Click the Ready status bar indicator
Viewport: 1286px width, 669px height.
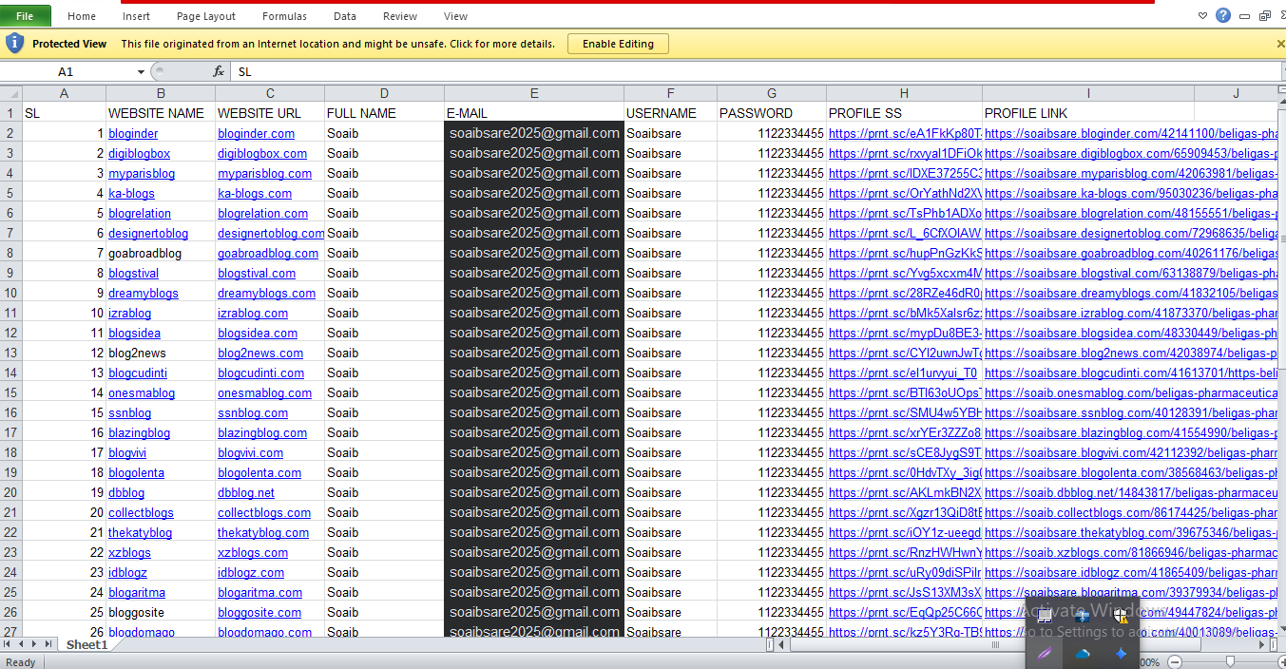coord(20,662)
